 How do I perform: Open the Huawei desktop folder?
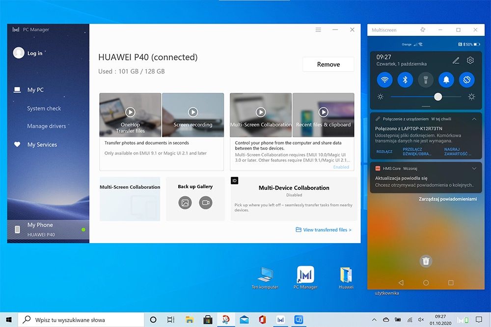click(346, 278)
